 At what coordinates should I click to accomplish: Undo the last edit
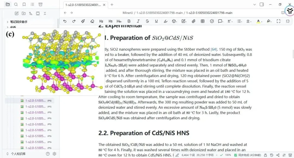click(x=65, y=21)
